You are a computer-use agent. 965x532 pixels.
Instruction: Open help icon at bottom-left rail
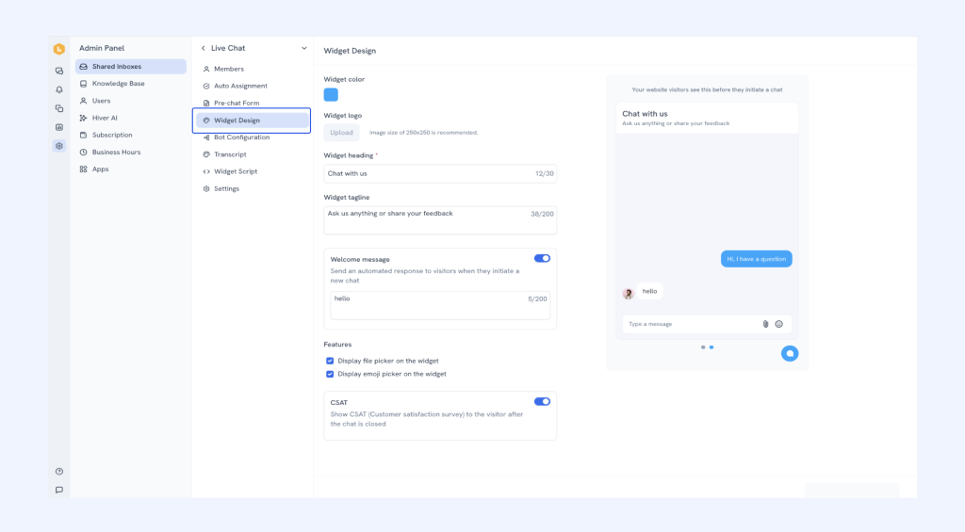click(59, 472)
